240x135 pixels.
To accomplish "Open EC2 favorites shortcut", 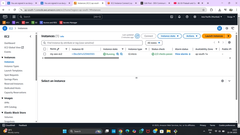I will pos(6,22).
